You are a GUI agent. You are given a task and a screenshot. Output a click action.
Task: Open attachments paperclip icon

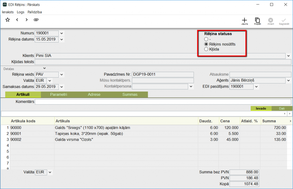(36, 20)
